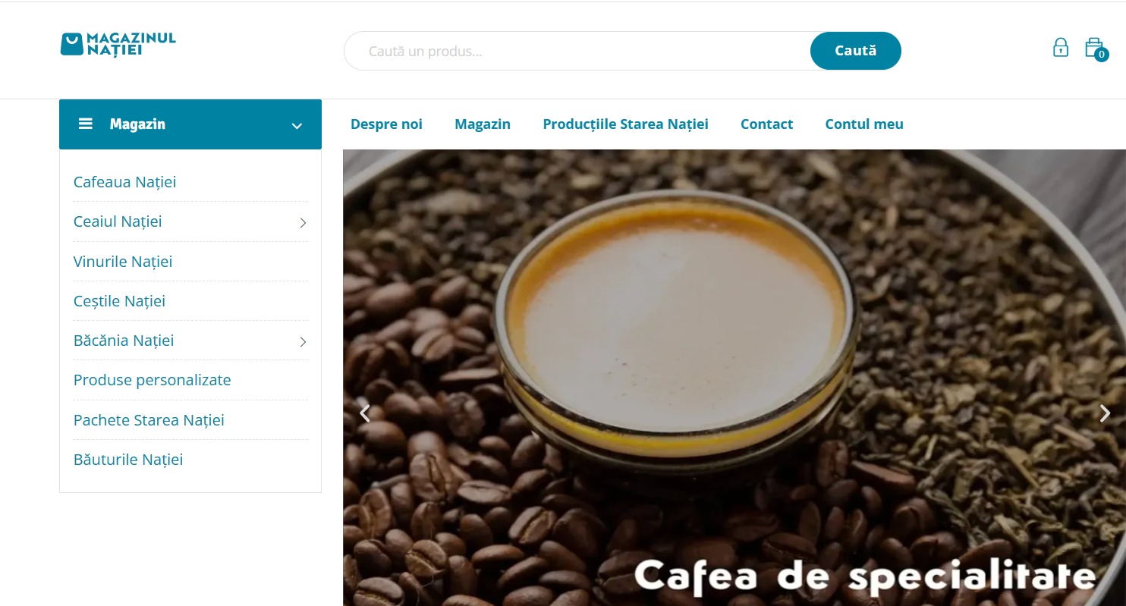Open the account lock icon
The height and width of the screenshot is (606, 1126).
(x=1061, y=48)
